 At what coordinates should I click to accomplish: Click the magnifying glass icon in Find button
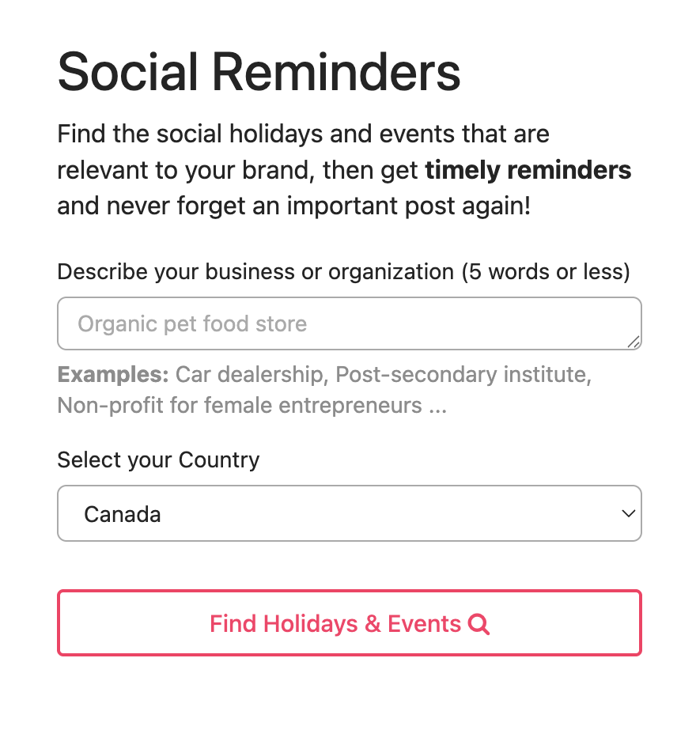pos(478,624)
